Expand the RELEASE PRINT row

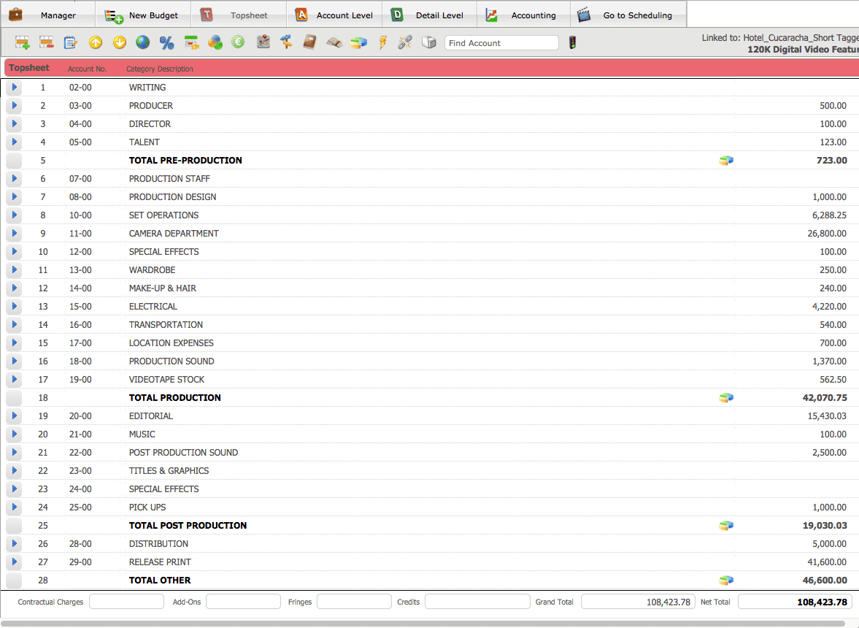[15, 562]
